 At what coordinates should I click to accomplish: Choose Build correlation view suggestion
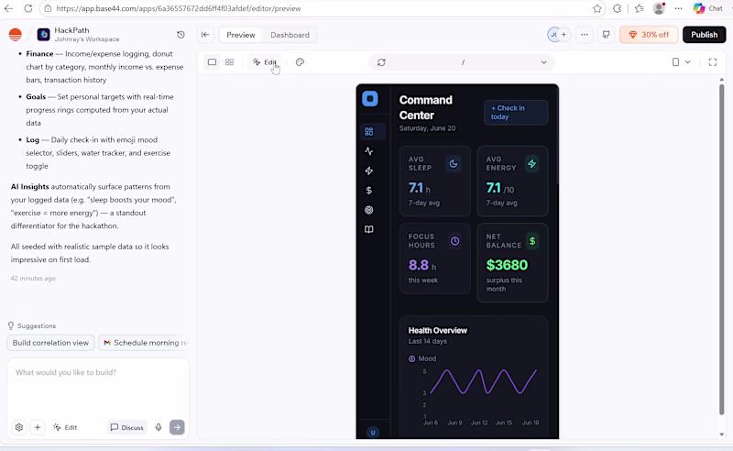point(50,343)
